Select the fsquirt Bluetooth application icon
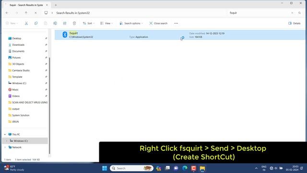Viewport: 307px width, 173px height. [x=65, y=35]
